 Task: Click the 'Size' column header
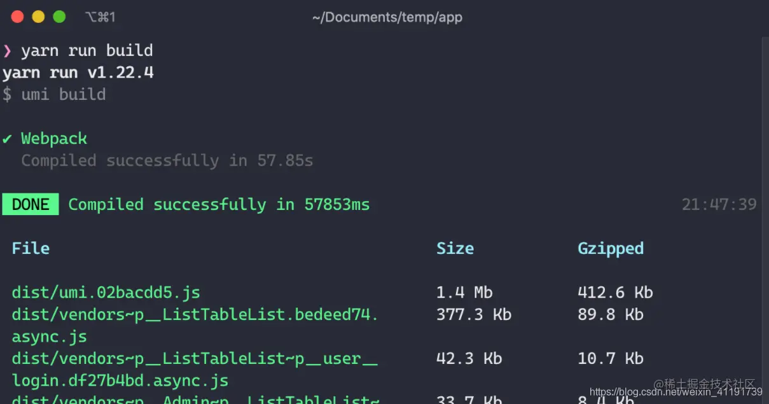click(455, 248)
